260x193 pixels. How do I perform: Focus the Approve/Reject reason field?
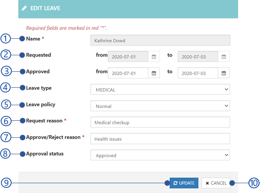coord(160,139)
